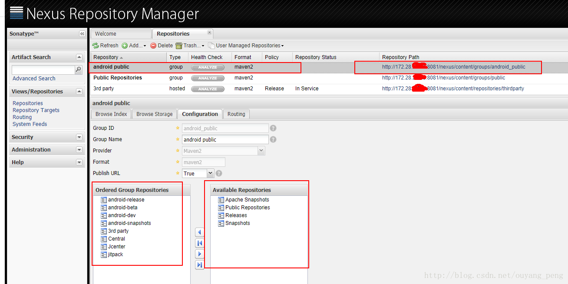Click the artifact search magnifier icon
Image resolution: width=568 pixels, height=284 pixels.
pos(78,69)
